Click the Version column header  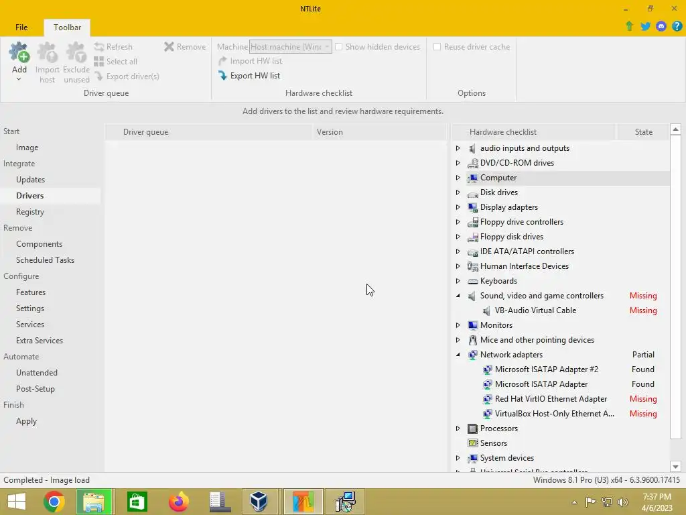pos(380,132)
